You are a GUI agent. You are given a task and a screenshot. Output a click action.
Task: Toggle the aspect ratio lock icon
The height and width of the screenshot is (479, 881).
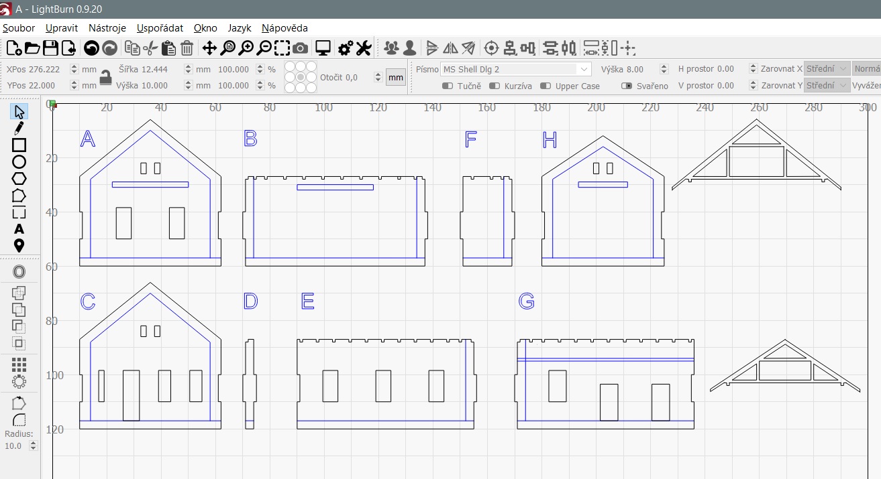105,78
